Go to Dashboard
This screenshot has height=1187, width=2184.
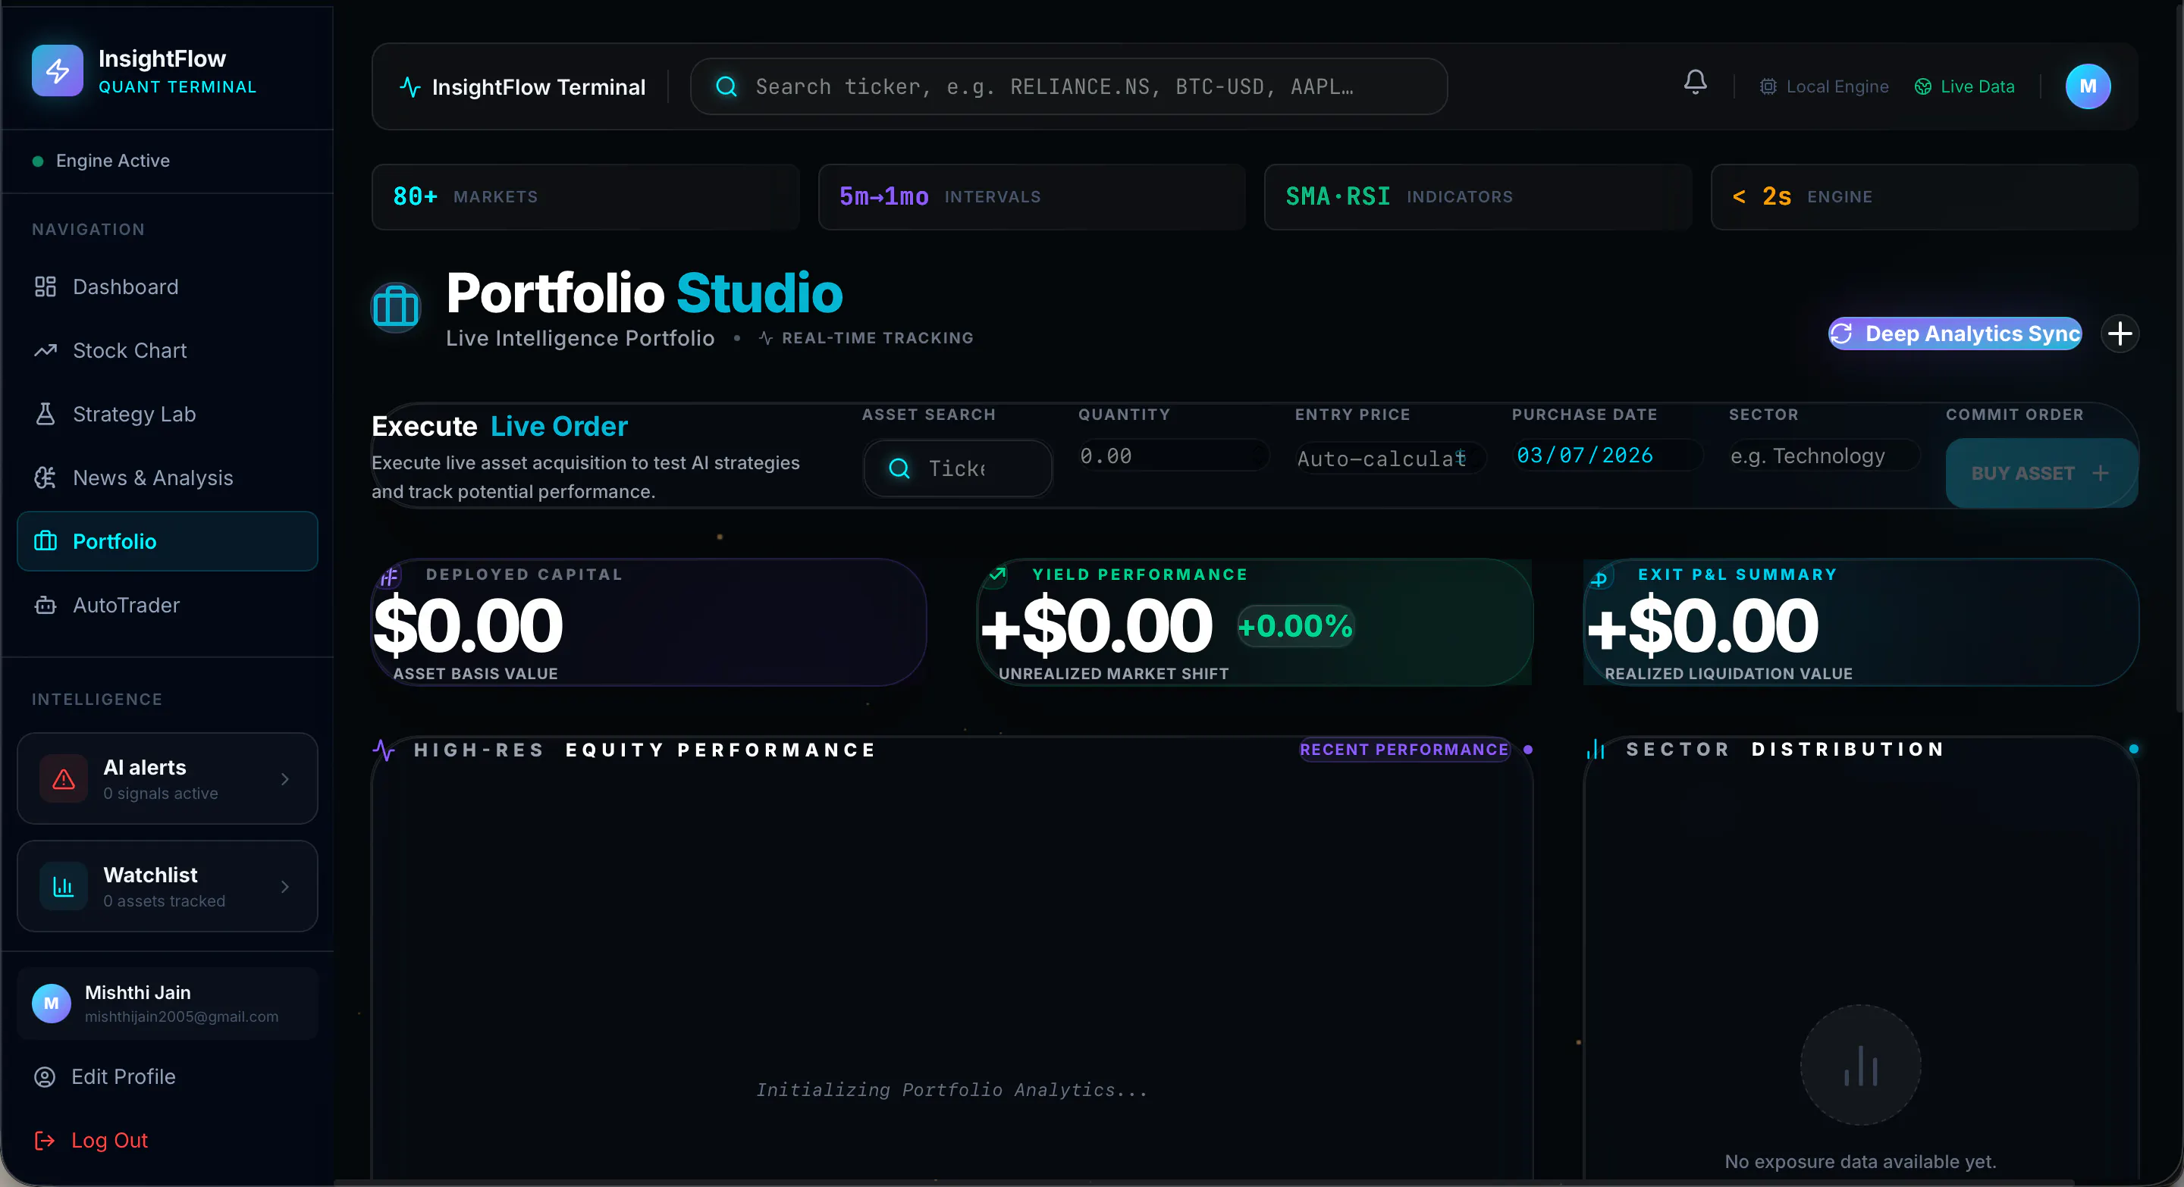[167, 287]
